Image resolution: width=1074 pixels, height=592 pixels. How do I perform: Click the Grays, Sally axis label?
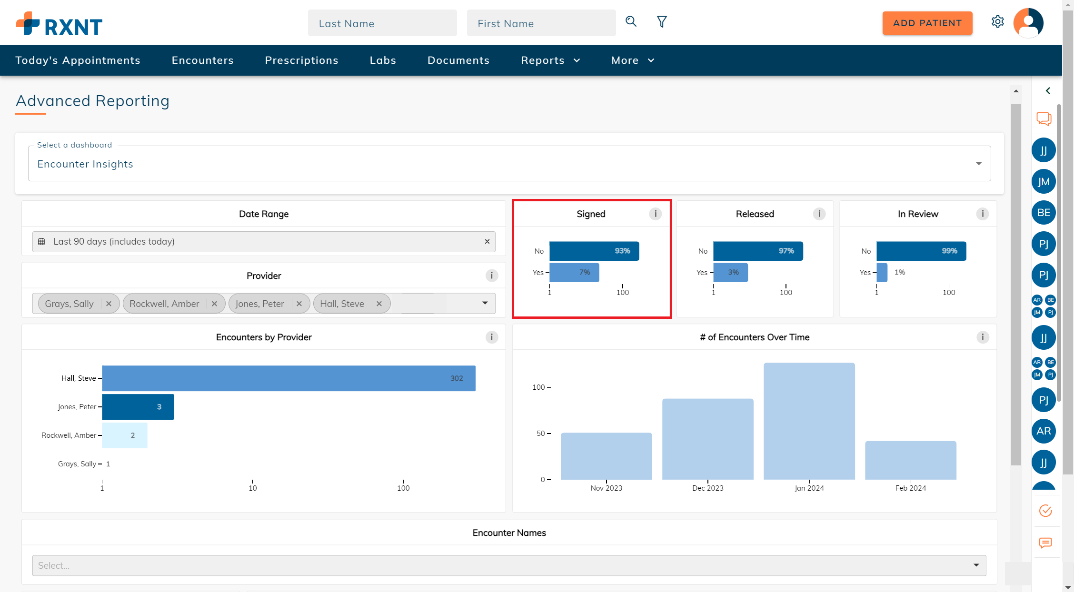pos(77,464)
